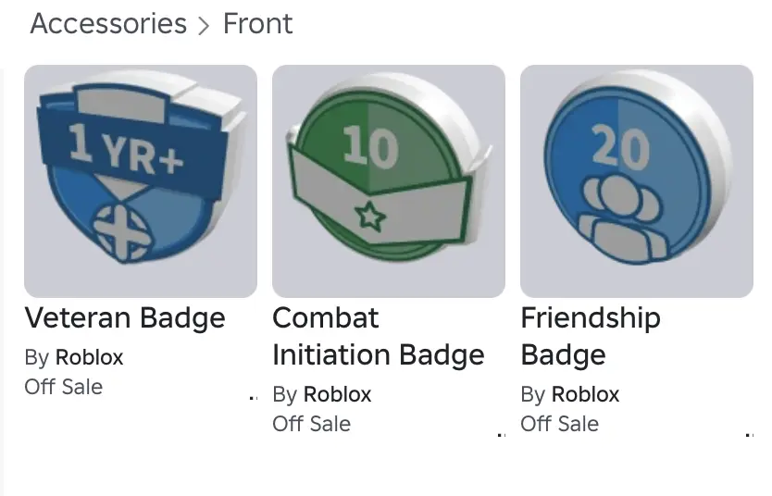Visit Roblox creator link under Friendship Badge
The height and width of the screenshot is (496, 772).
coord(585,394)
